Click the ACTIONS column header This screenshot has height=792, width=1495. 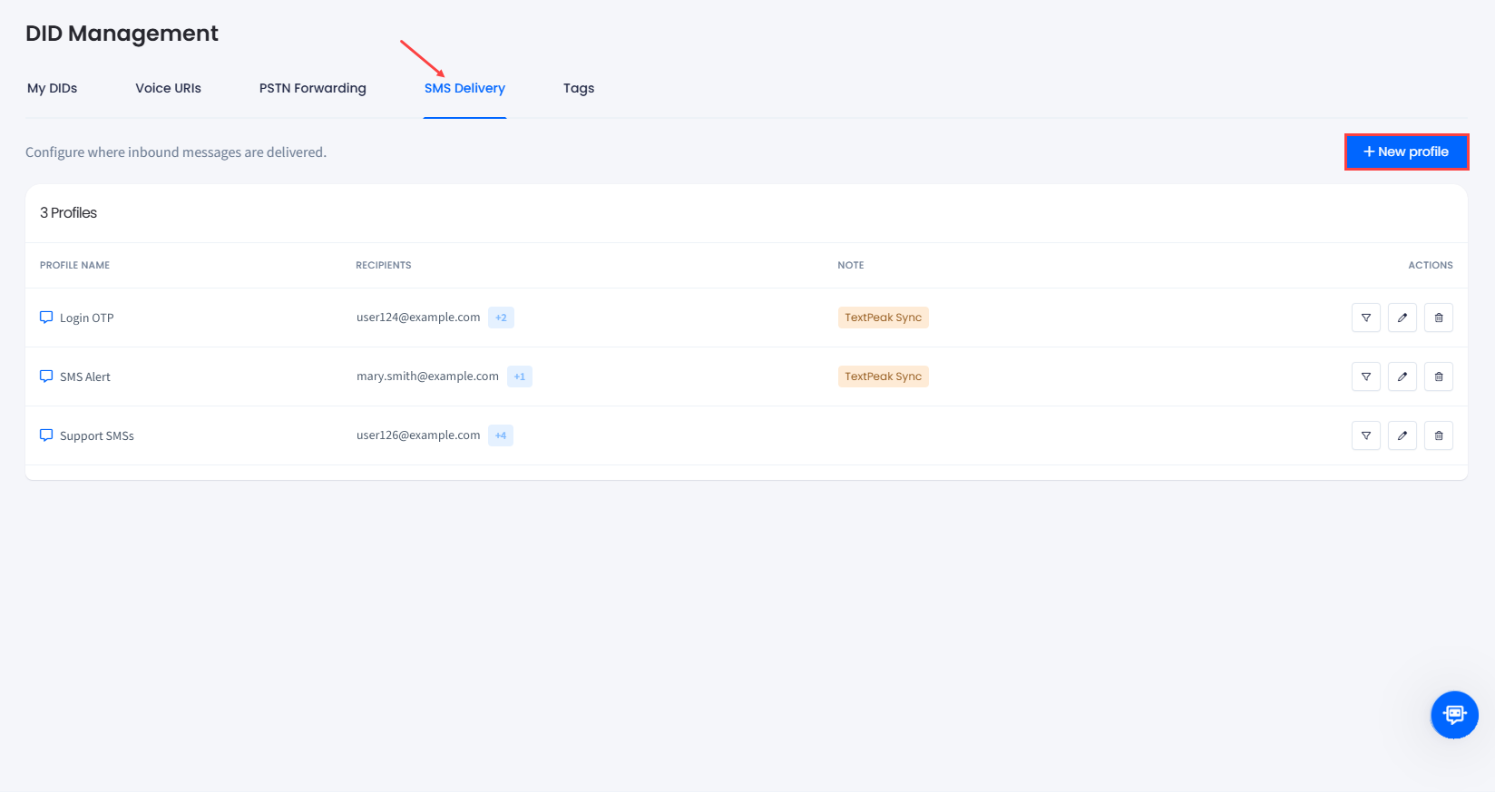[1431, 265]
